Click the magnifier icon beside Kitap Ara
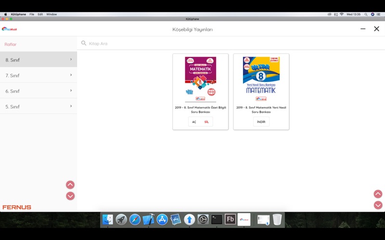 click(x=84, y=43)
